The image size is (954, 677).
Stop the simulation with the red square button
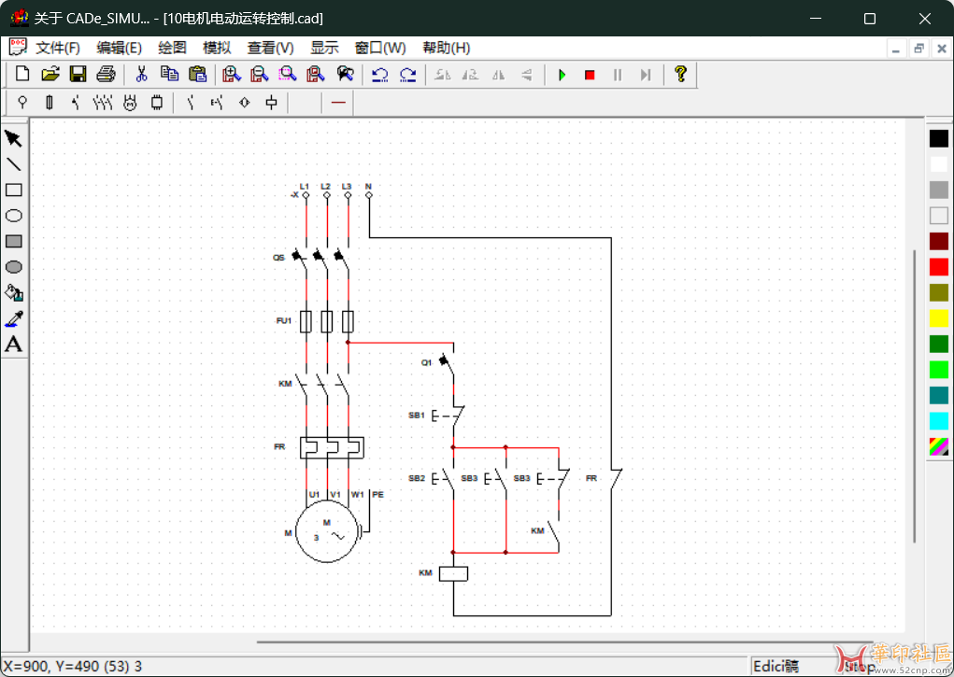(x=590, y=75)
